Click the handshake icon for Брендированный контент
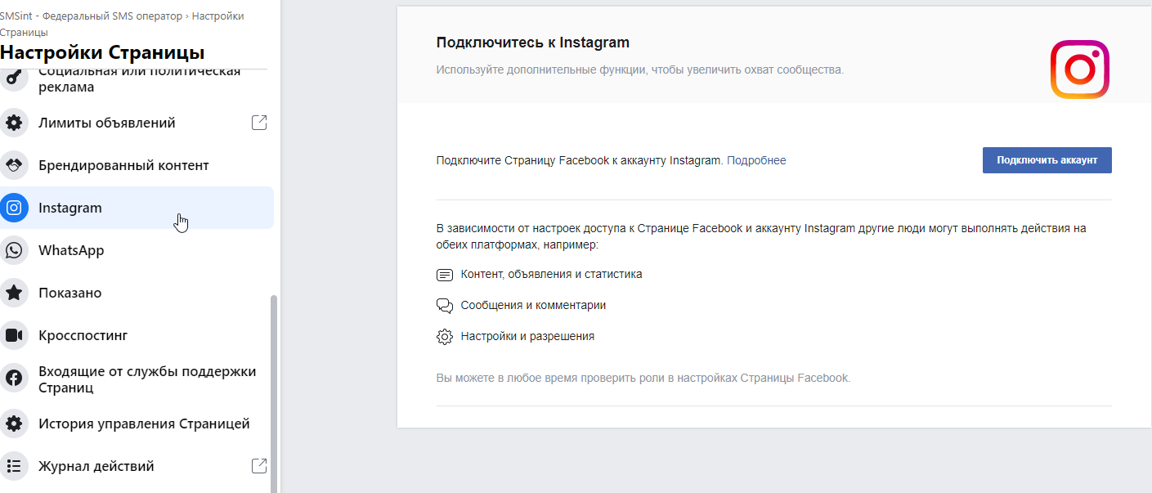 point(13,165)
